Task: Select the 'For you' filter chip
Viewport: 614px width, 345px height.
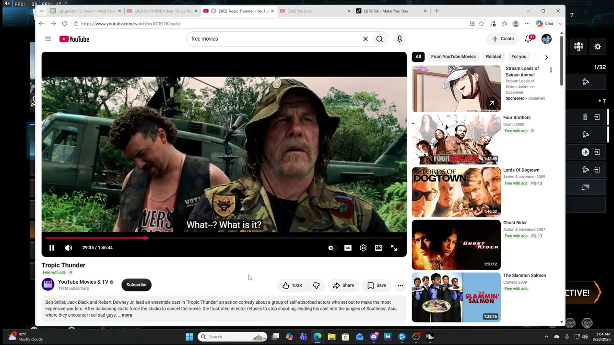Action: [x=519, y=57]
